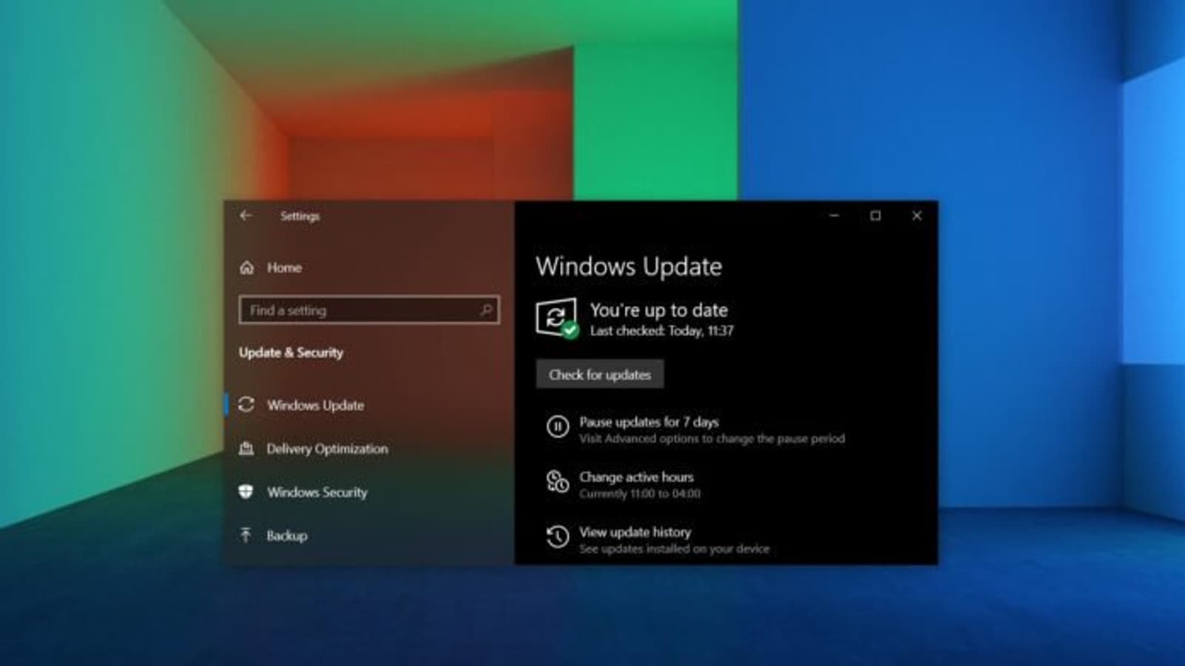Click the "You're up to date" status text
The height and width of the screenshot is (666, 1185).
pyautogui.click(x=658, y=310)
